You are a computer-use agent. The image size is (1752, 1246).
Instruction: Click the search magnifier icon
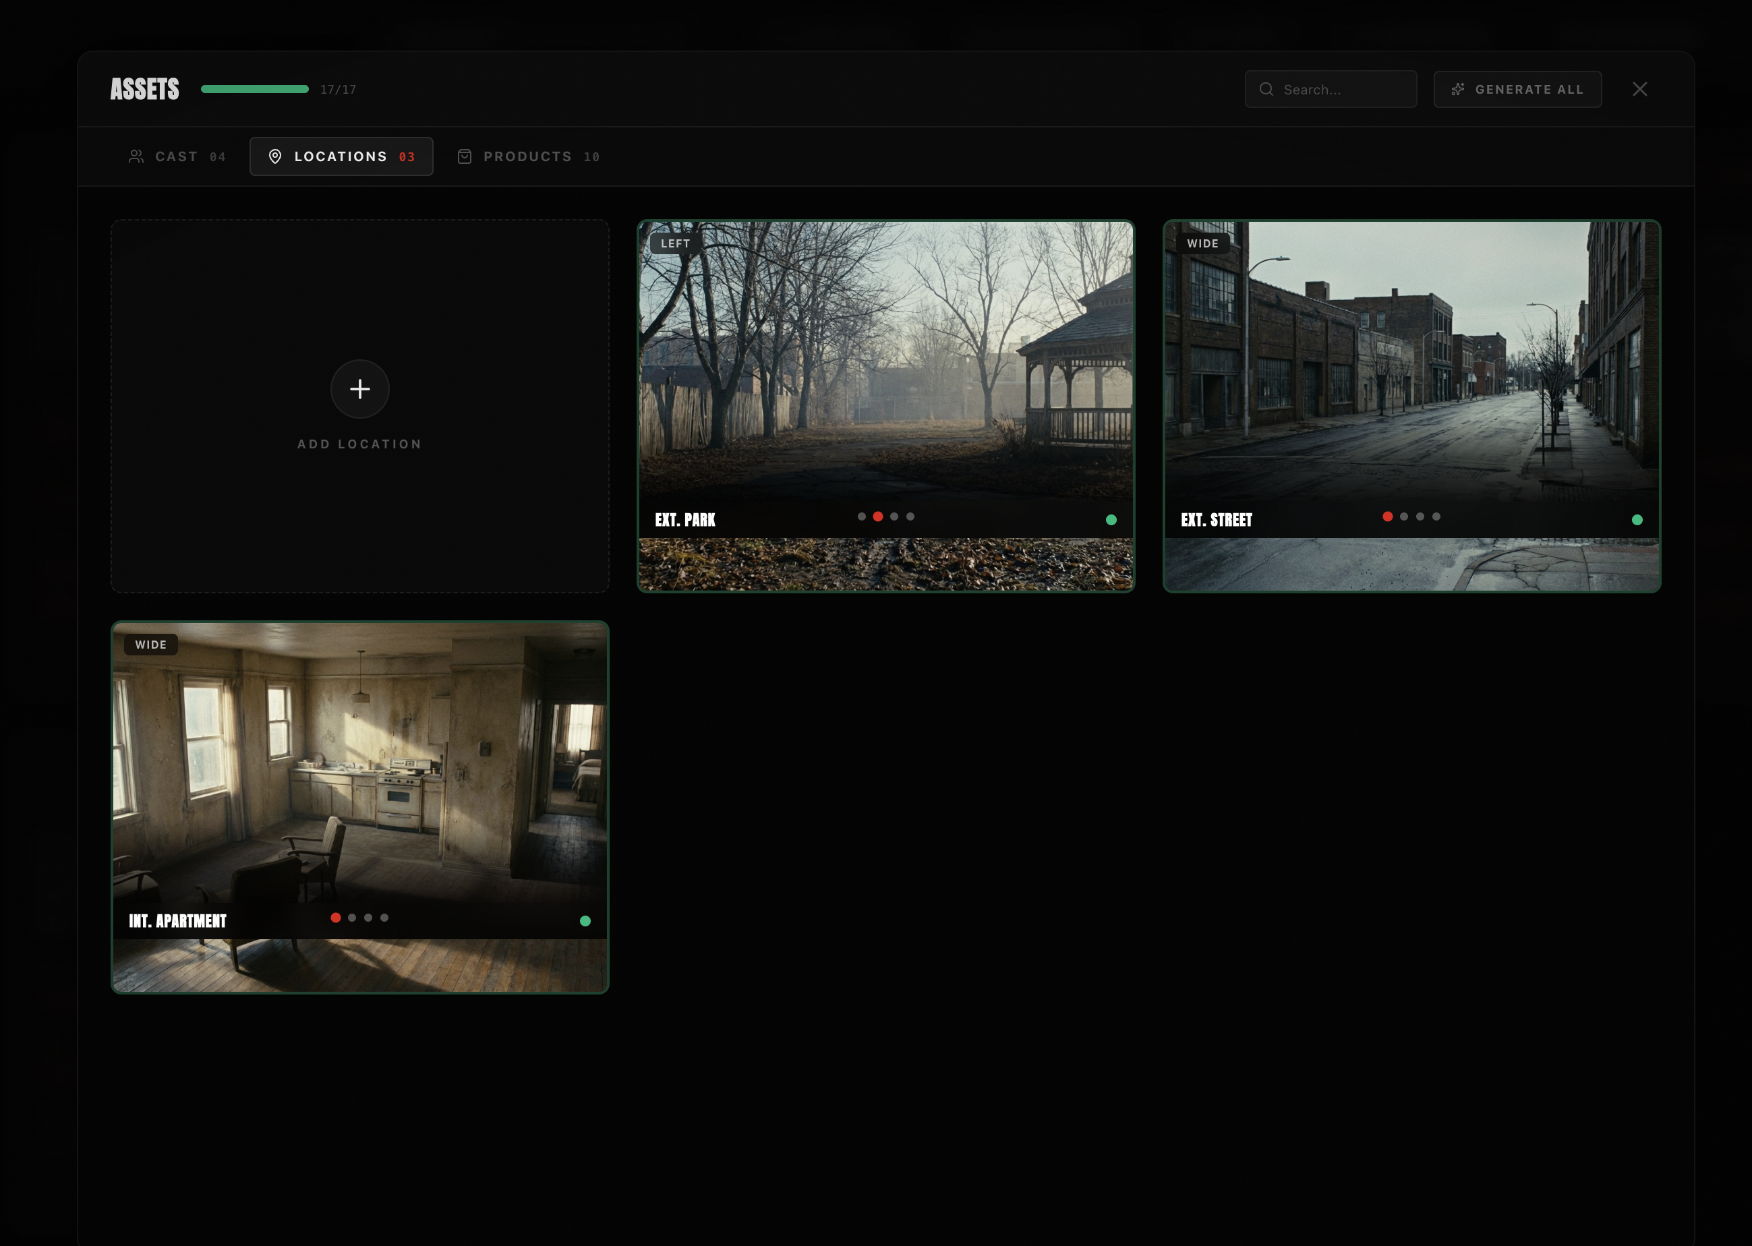(x=1266, y=89)
